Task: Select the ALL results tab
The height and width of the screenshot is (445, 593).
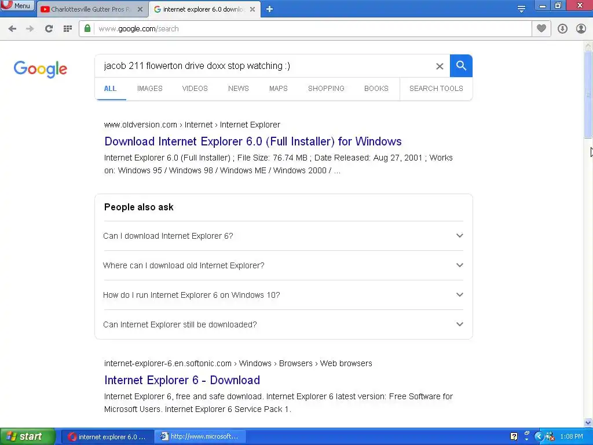Action: [x=110, y=89]
